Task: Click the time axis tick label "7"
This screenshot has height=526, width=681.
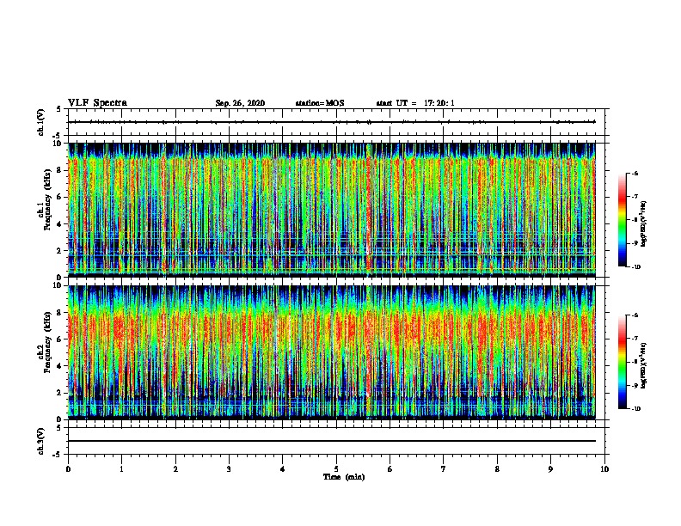Action: tap(444, 469)
